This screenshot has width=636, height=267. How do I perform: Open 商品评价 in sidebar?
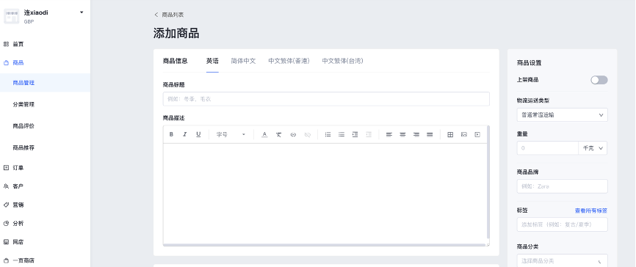click(24, 126)
